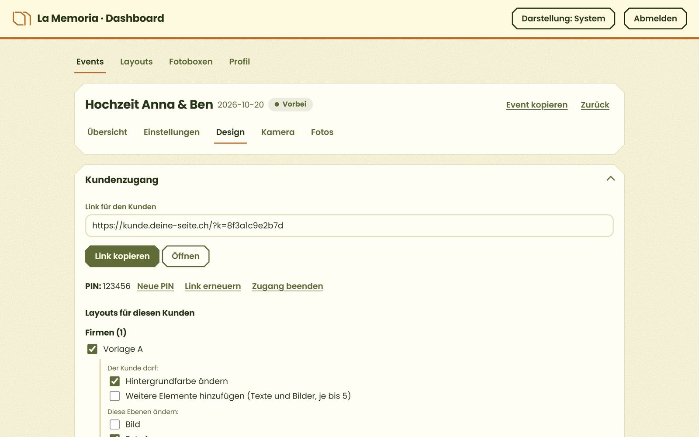Click the La Memoria logo icon
Viewport: 699px width, 437px height.
click(21, 18)
